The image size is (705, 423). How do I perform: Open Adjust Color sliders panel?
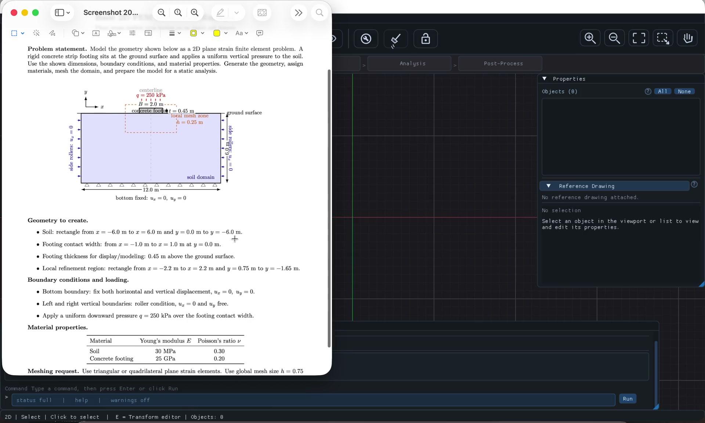click(x=132, y=33)
